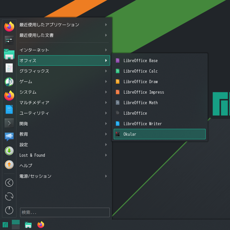This screenshot has width=230, height=230.
Task: Click the power off icon
Action: point(9,210)
